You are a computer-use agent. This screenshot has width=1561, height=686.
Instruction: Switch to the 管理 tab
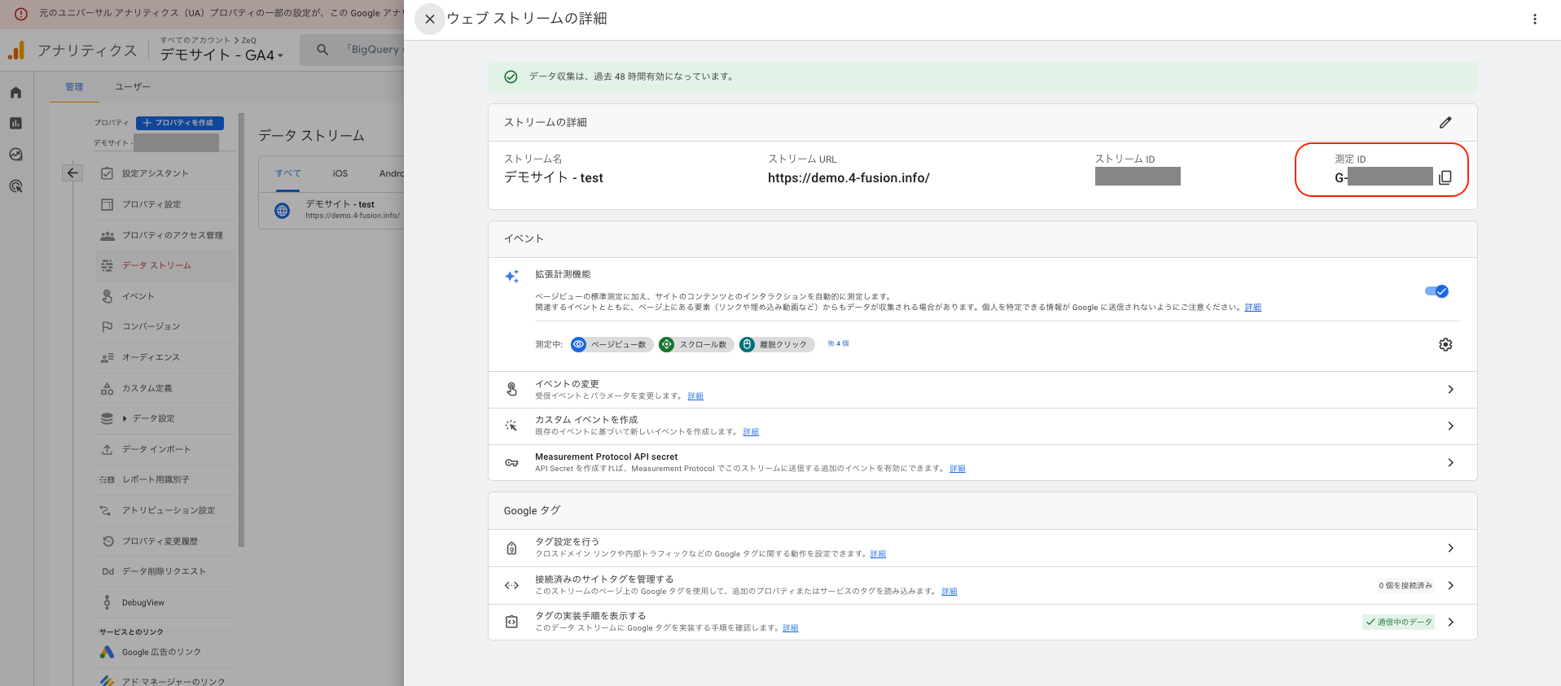pyautogui.click(x=74, y=87)
